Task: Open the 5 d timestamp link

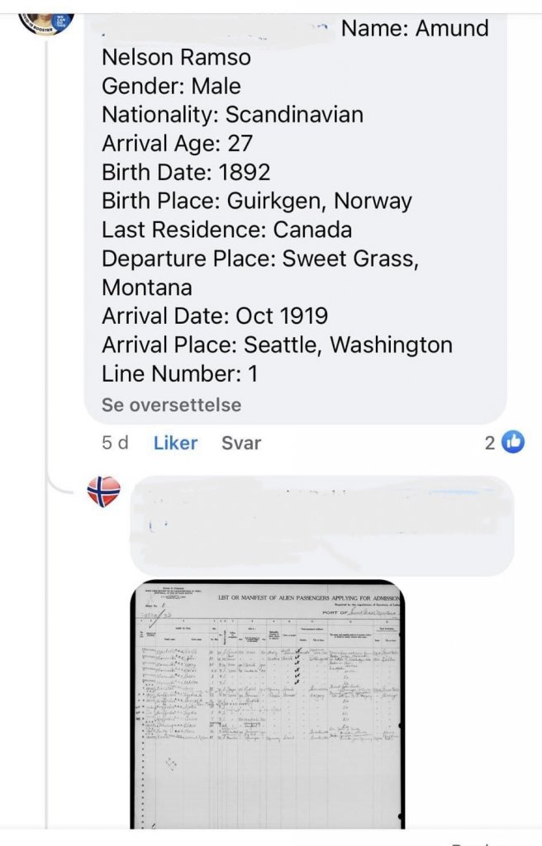Action: (x=115, y=443)
